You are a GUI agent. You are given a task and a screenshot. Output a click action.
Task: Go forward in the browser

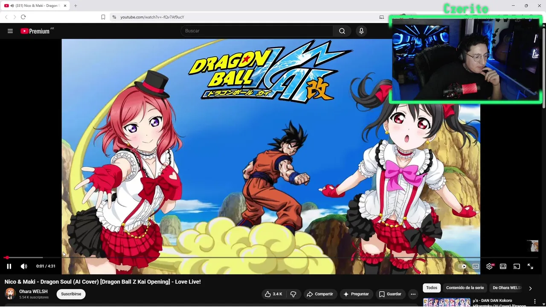pos(15,17)
